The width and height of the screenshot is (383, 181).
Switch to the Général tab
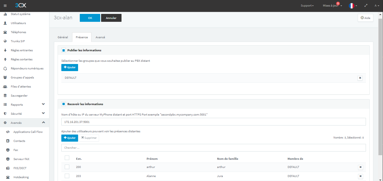point(63,37)
